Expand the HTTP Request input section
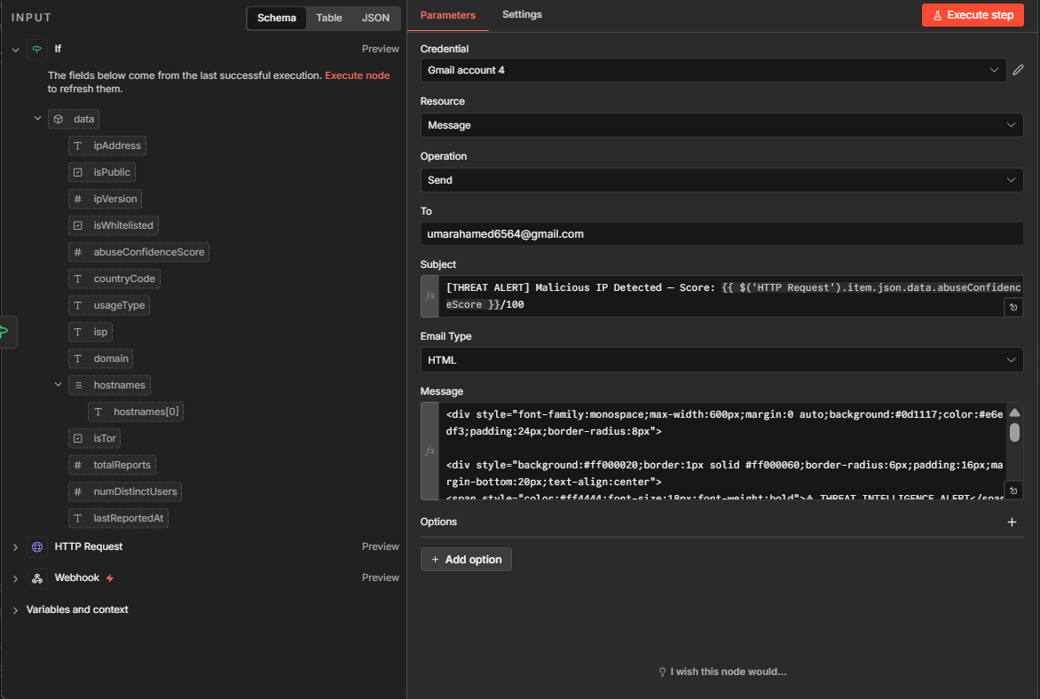 tap(15, 547)
